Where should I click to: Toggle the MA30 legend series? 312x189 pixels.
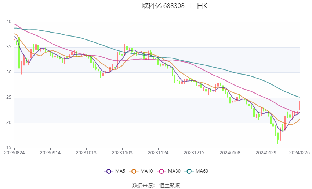point(169,171)
